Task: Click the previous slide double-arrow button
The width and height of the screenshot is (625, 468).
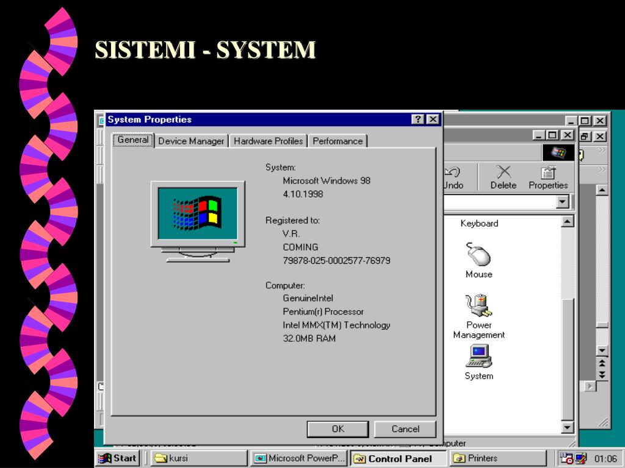Action: click(x=602, y=363)
